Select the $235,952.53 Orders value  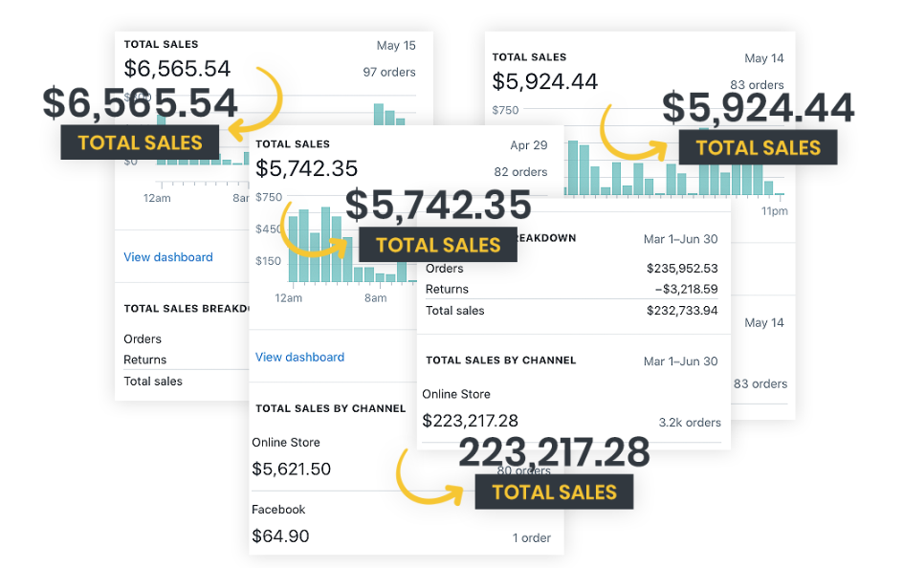click(x=682, y=268)
